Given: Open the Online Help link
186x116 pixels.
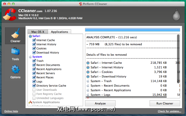Looking at the screenshot, I should (x=11, y=111).
